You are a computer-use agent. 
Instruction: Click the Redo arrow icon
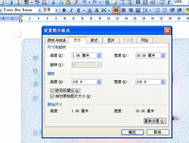pos(95,2)
